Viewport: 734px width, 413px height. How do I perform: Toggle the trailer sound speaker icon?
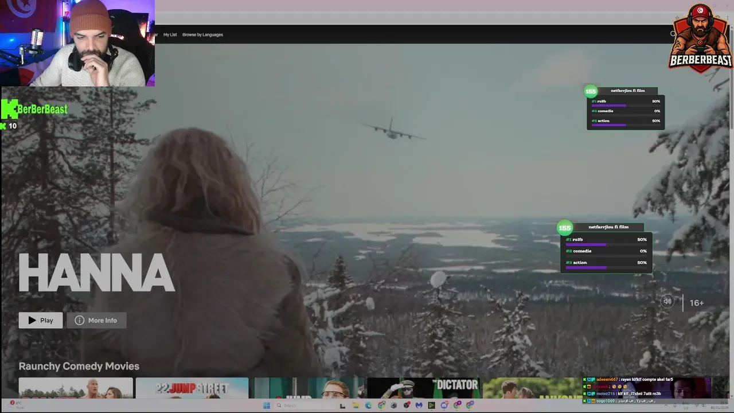coord(667,302)
